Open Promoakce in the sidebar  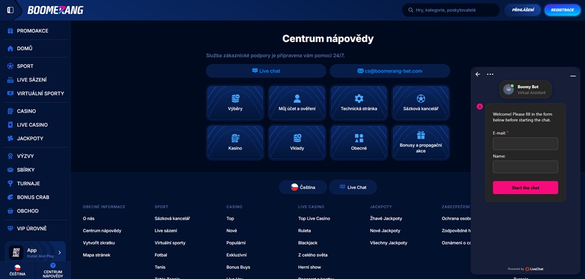tap(32, 30)
